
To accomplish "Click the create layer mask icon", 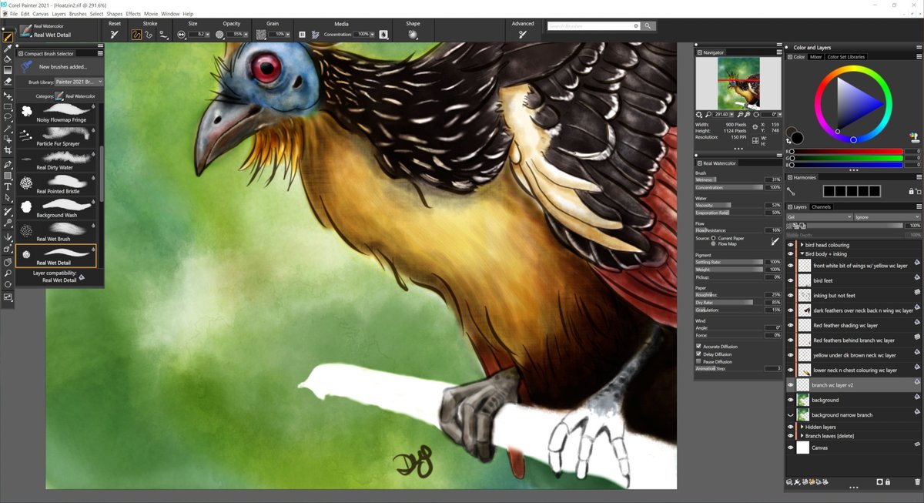I will (x=879, y=481).
